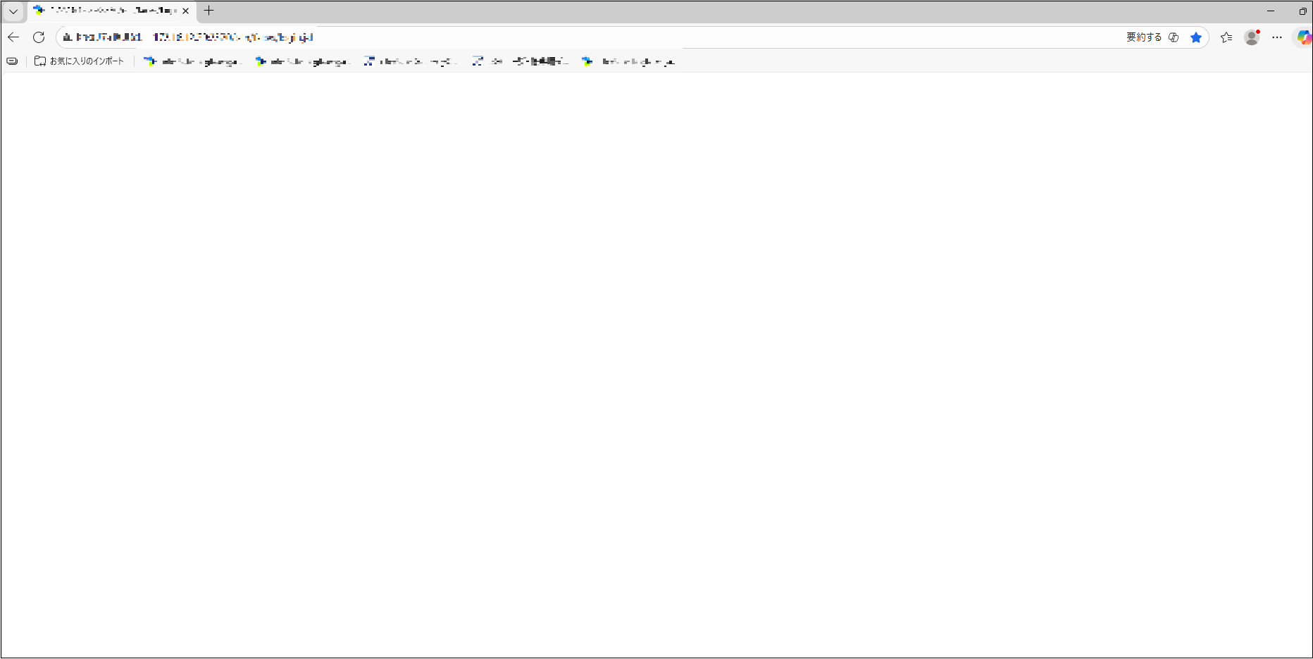
Task: Toggle the sidebar icon on the favorites bar
Action: coord(12,61)
